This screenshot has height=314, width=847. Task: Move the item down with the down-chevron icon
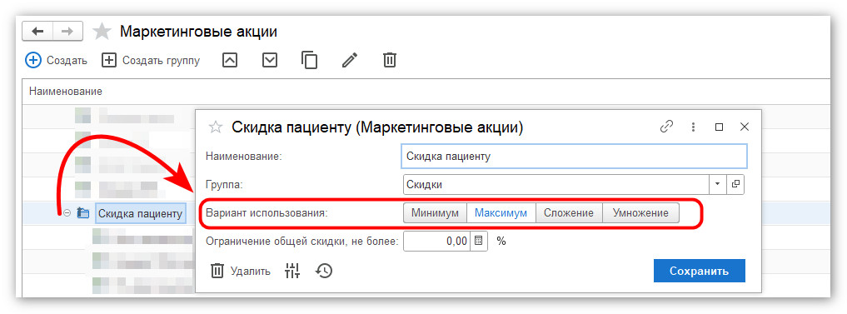click(x=270, y=60)
